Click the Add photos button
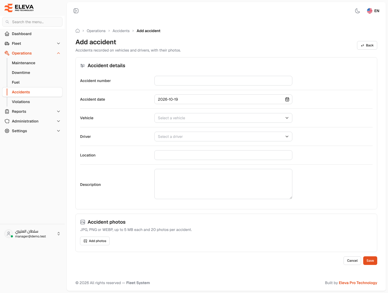Screen dimensions: 388x293 [95, 241]
